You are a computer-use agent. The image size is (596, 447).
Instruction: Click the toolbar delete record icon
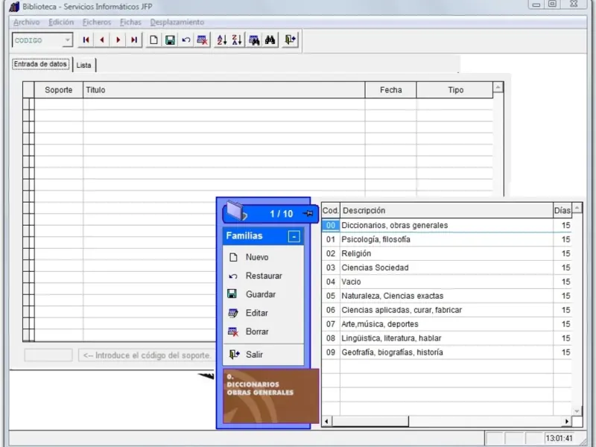[x=202, y=40]
